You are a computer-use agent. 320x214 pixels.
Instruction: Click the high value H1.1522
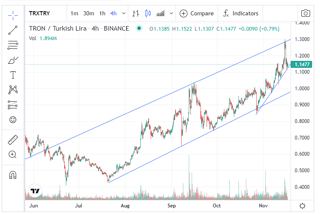pos(182,29)
